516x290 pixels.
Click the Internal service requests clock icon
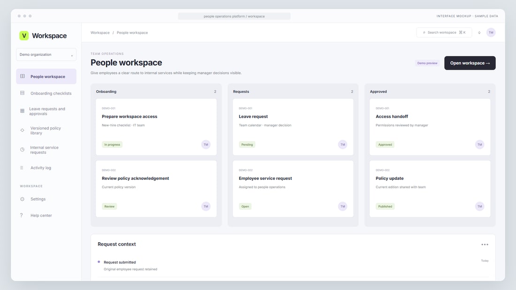pyautogui.click(x=23, y=149)
